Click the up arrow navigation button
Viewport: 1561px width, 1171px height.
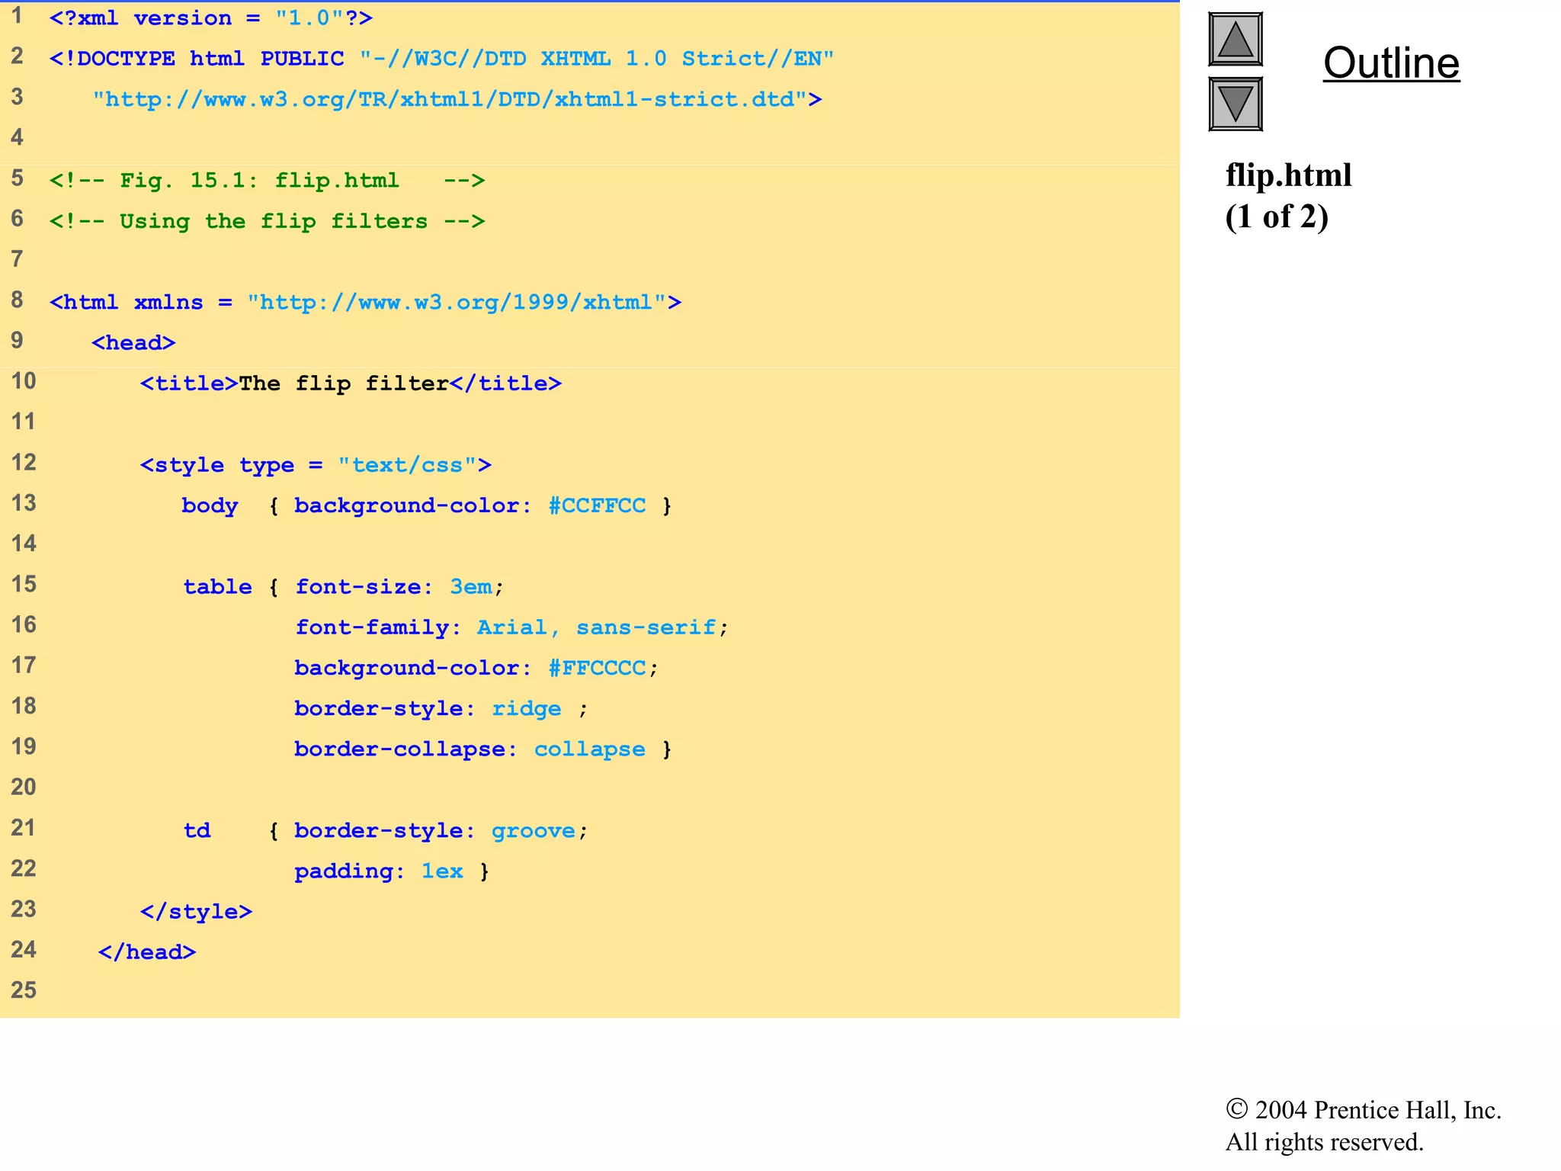click(x=1235, y=40)
